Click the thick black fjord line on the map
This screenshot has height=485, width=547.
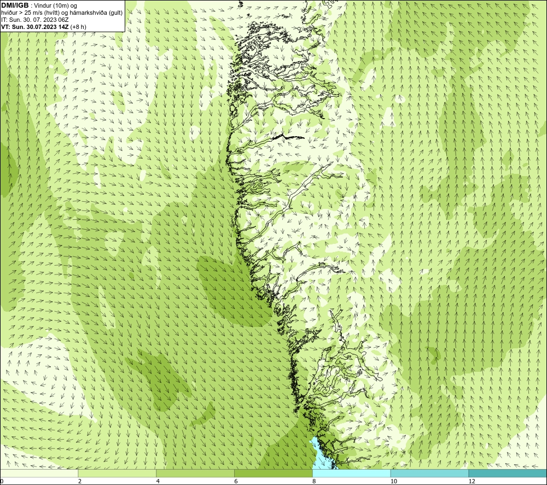(x=288, y=137)
